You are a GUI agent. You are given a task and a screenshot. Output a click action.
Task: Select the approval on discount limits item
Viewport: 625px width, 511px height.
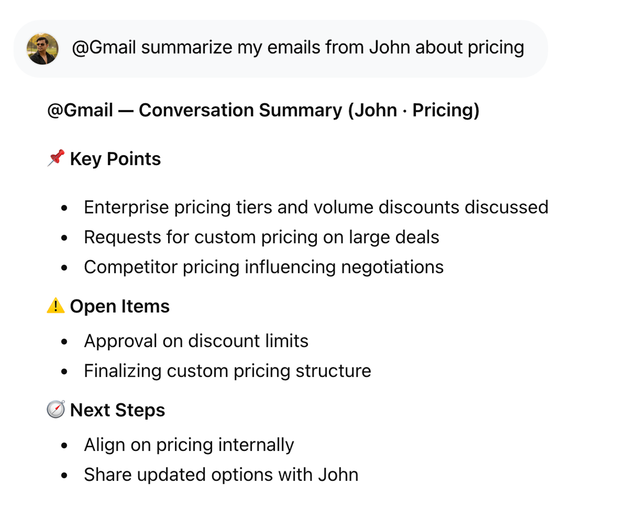point(196,341)
